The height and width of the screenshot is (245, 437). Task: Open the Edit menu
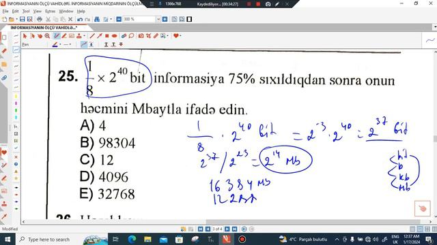point(15,12)
